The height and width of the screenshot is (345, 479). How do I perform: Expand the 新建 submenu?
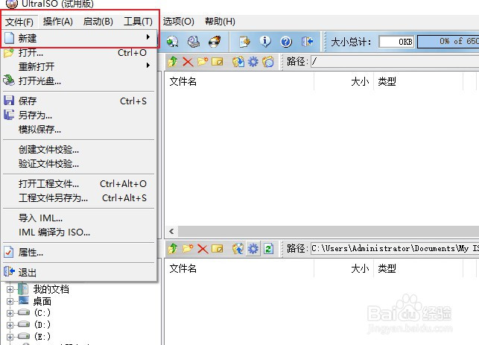coord(79,38)
